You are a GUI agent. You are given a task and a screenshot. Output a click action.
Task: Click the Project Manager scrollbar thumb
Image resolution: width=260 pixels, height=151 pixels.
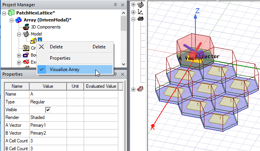point(123,23)
